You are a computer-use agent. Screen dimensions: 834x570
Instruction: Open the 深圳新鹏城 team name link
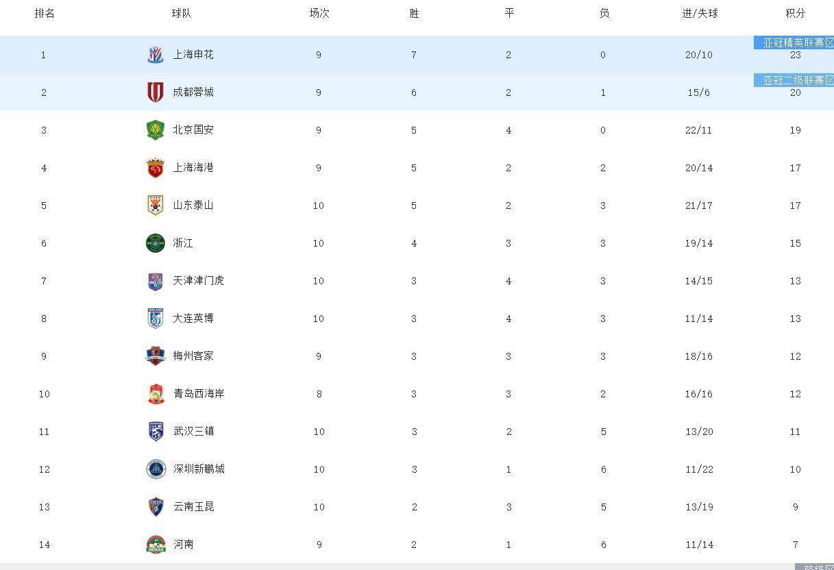[x=199, y=469]
